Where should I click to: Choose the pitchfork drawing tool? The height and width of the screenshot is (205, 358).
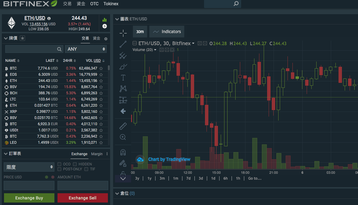coord(123,55)
